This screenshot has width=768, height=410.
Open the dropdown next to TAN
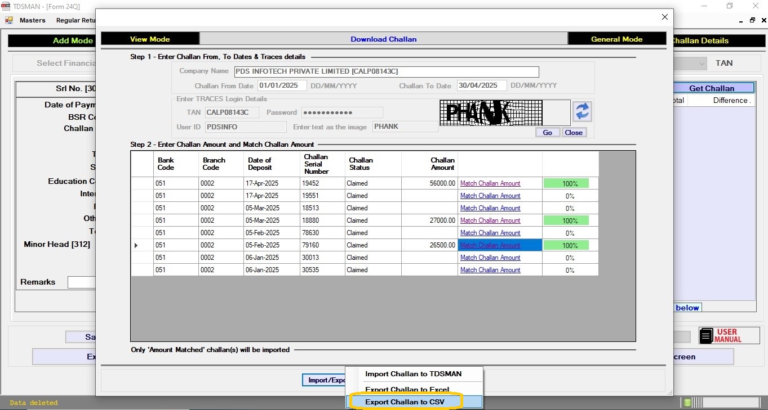702,64
